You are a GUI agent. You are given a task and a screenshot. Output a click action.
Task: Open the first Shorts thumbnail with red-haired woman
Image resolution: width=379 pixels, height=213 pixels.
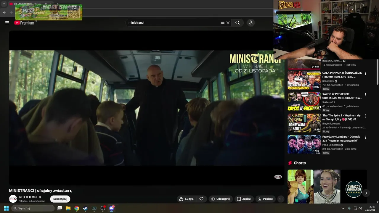pyautogui.click(x=301, y=186)
